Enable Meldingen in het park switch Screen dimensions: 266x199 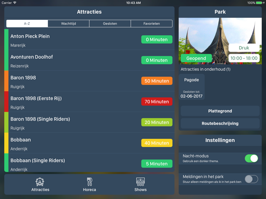251,179
